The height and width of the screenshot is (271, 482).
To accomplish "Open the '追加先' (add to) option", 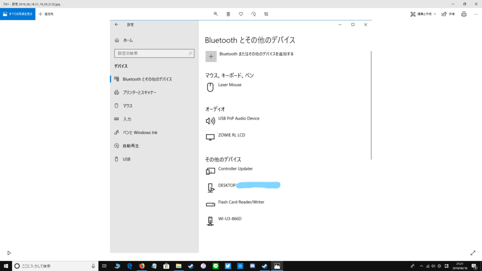I will [46, 14].
